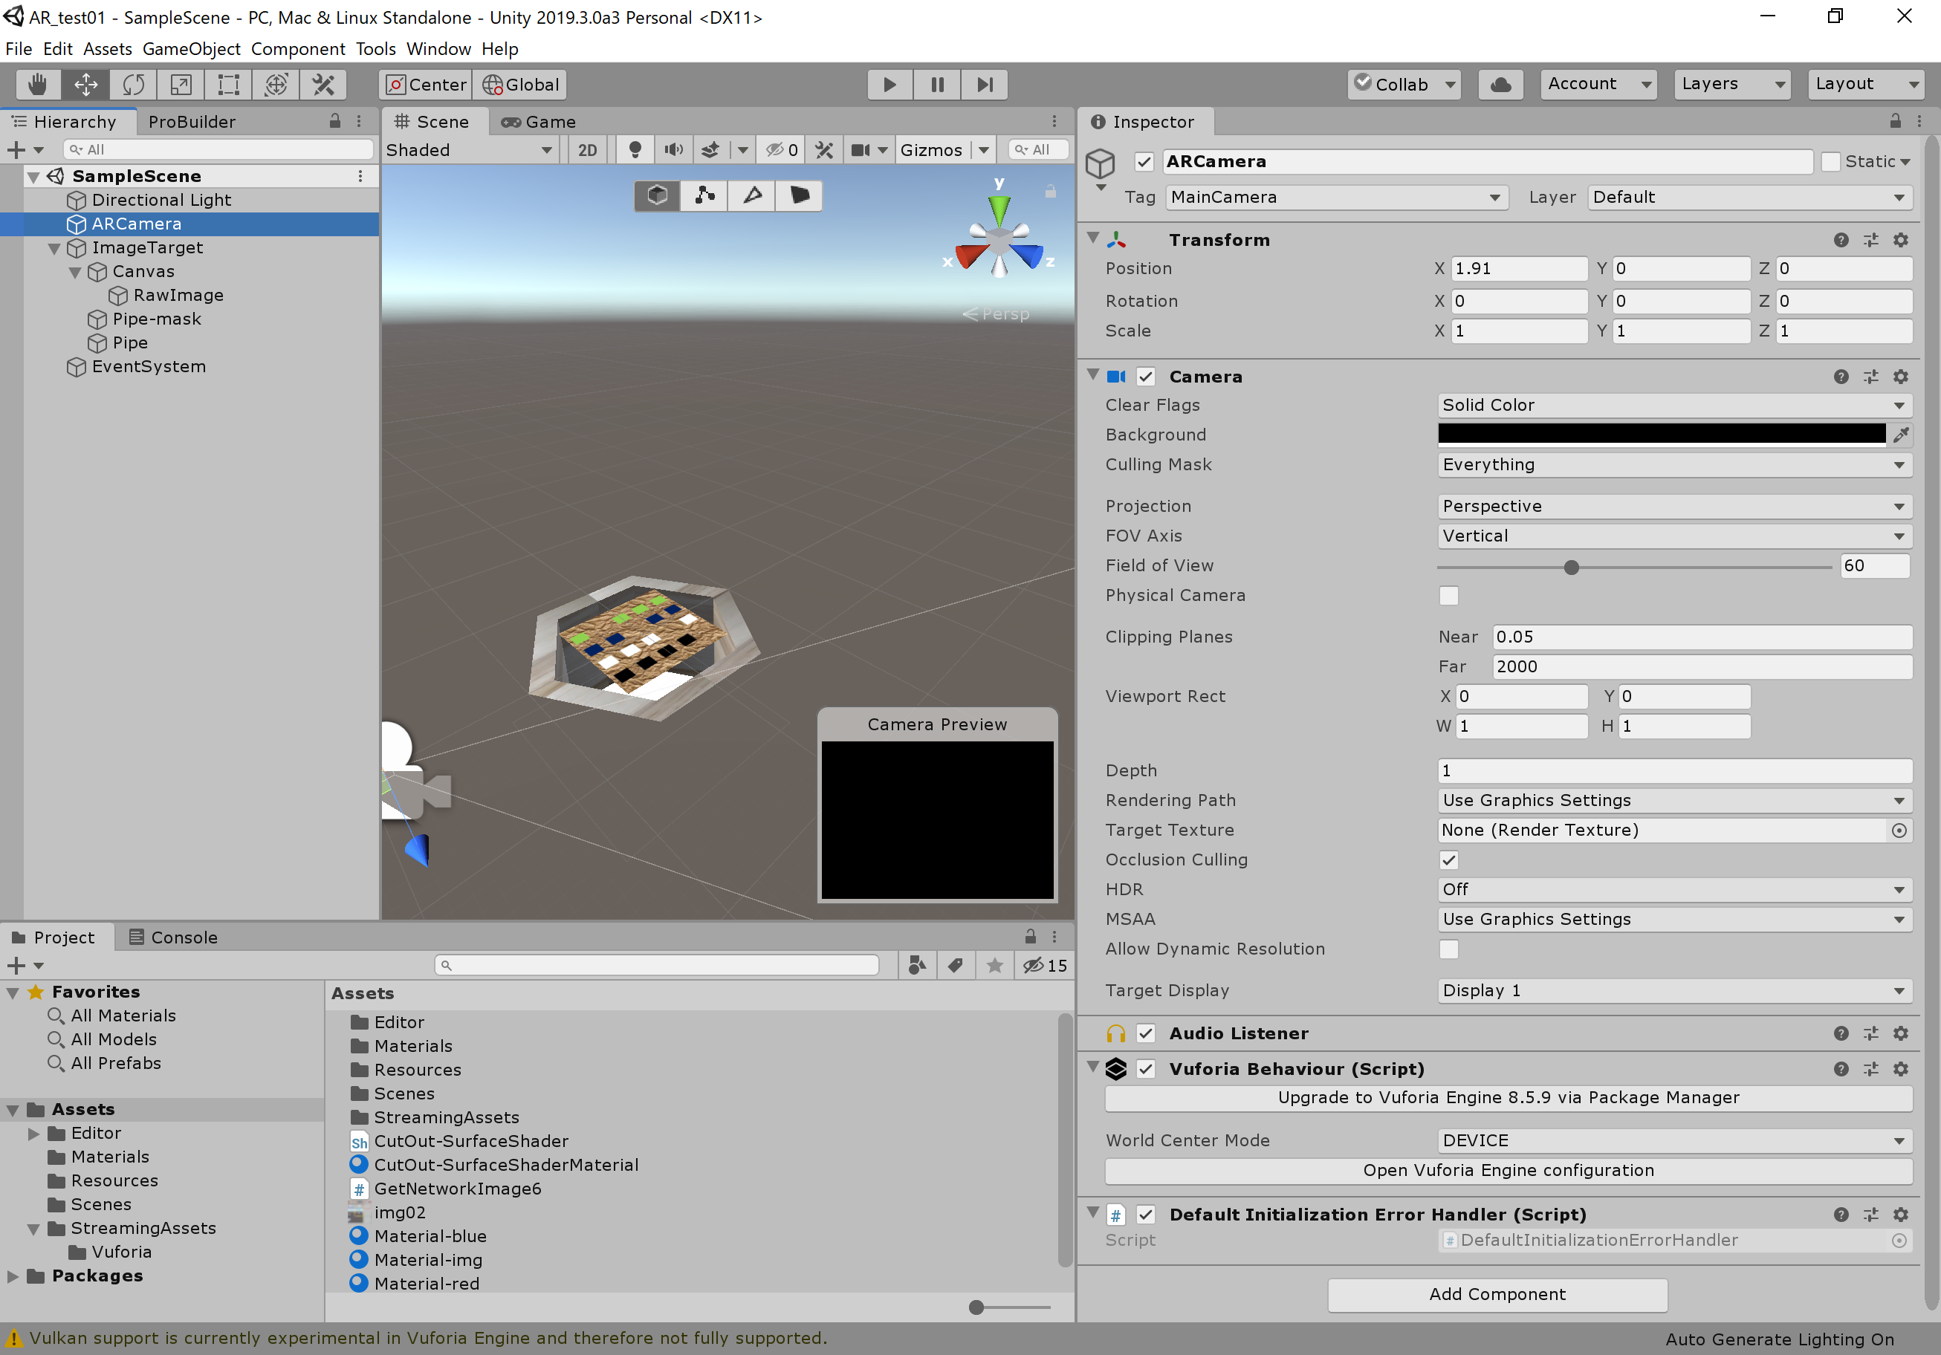Toggle the ARCamera active checkbox
This screenshot has height=1355, width=1941.
tap(1144, 161)
